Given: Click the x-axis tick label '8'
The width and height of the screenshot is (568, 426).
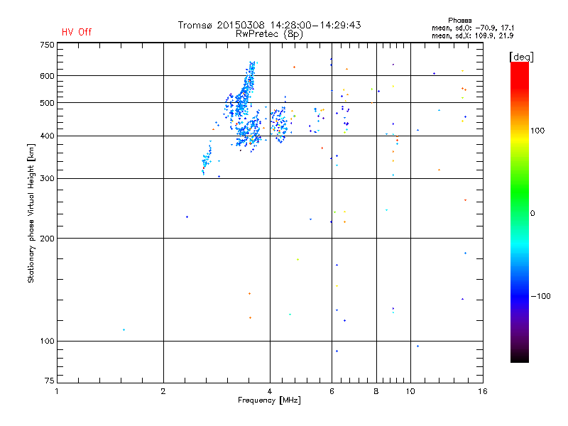Looking at the screenshot, I should [x=376, y=391].
